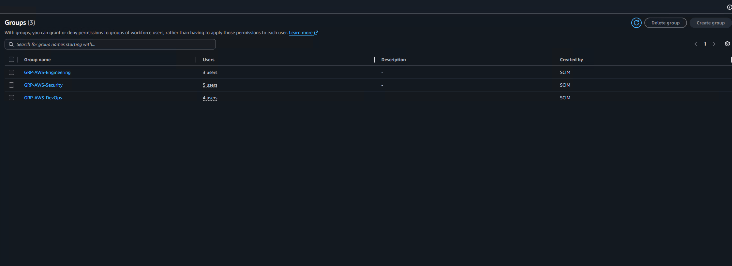Open the GRP-AWS-DevOps group
Image resolution: width=732 pixels, height=266 pixels.
coord(43,98)
